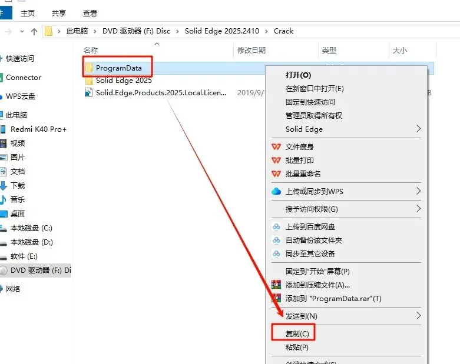Open 桌面 in navigation pane
Image resolution: width=460 pixels, height=364 pixels.
tap(18, 214)
